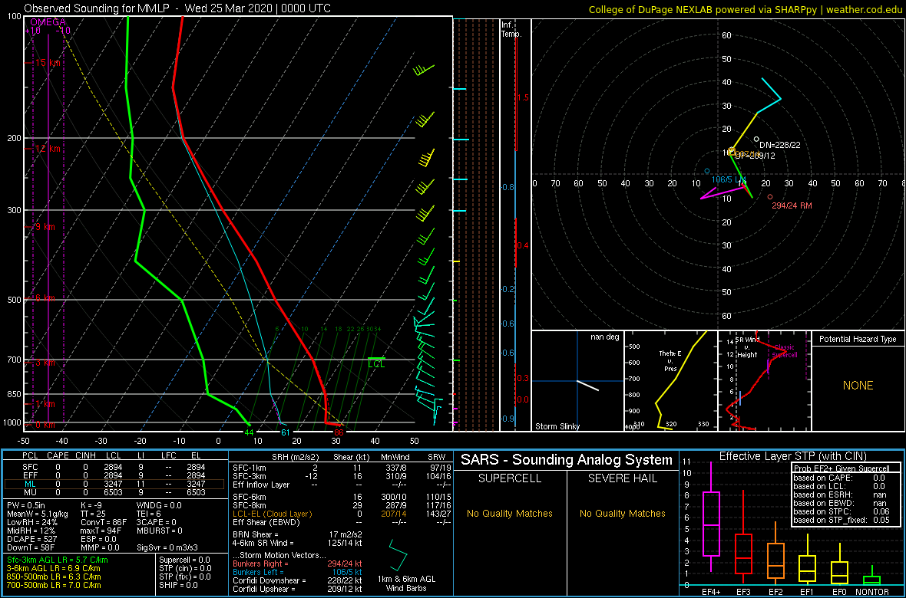The image size is (906, 598).
Task: Click the white Corfidi downshear circle on hodograph
Action: tap(756, 139)
